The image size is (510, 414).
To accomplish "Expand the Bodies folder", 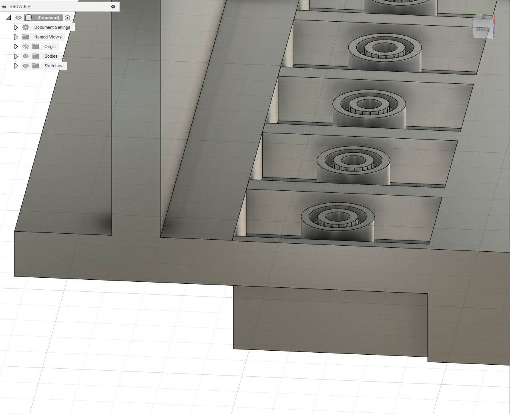I will click(16, 56).
